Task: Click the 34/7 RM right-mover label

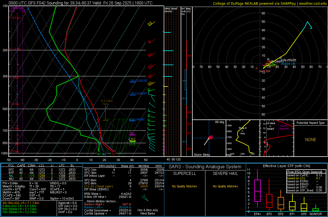Action: [x=264, y=71]
